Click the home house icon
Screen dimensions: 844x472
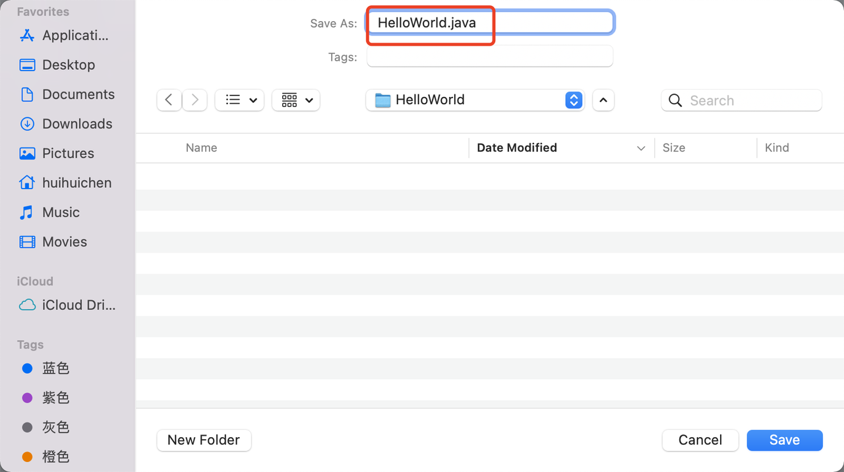pos(27,183)
